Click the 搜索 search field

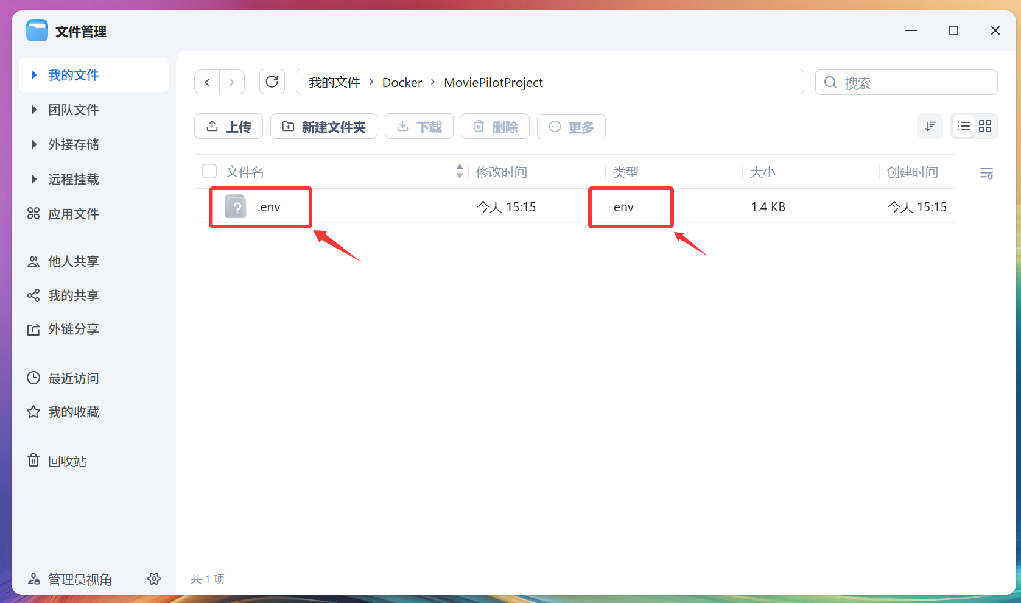(x=913, y=82)
